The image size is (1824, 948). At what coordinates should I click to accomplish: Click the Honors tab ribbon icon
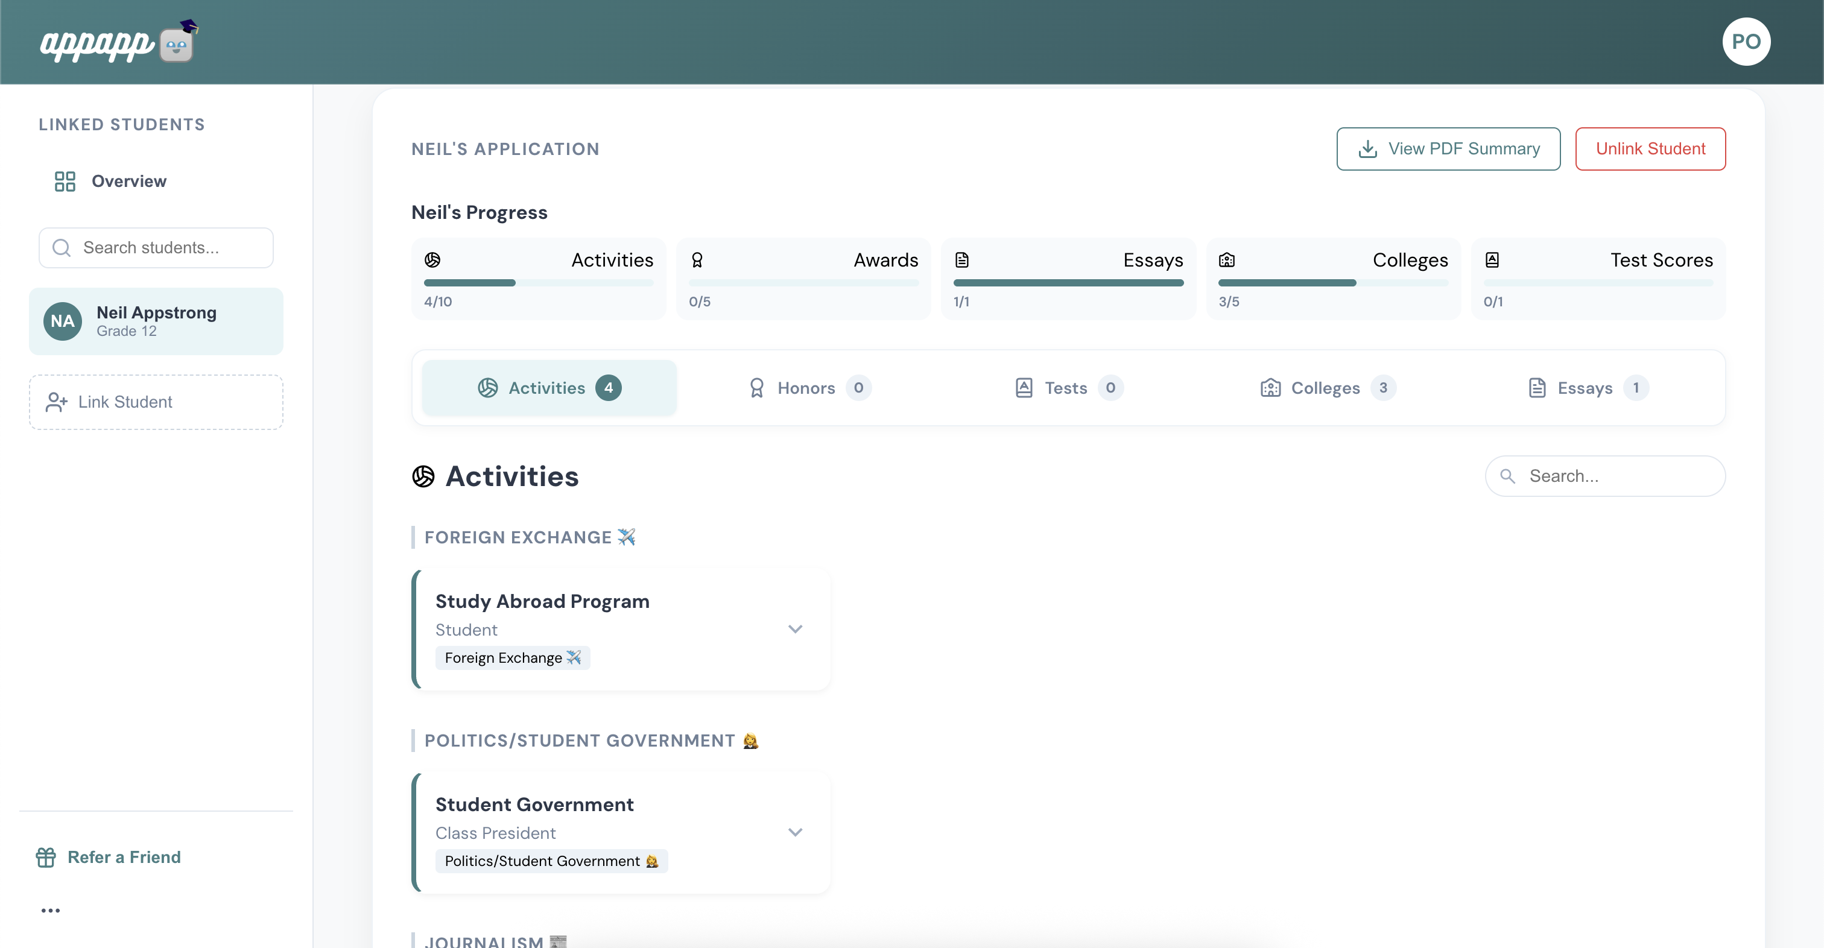pos(756,388)
